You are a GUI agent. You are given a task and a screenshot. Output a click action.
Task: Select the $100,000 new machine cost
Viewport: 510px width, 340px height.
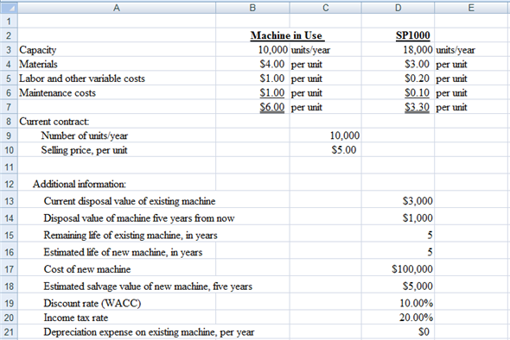[412, 269]
